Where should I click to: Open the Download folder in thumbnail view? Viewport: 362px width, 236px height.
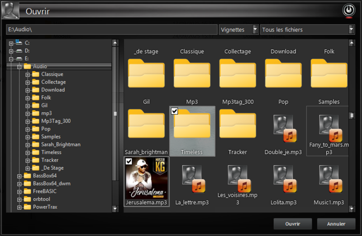[x=283, y=74]
